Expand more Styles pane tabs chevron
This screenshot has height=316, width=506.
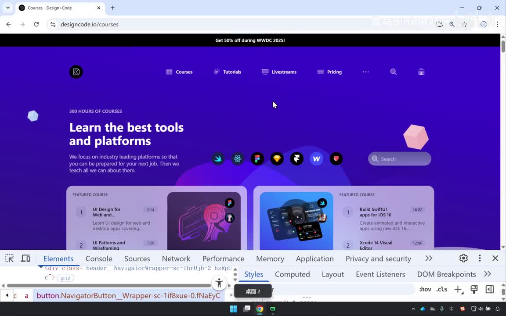488,274
